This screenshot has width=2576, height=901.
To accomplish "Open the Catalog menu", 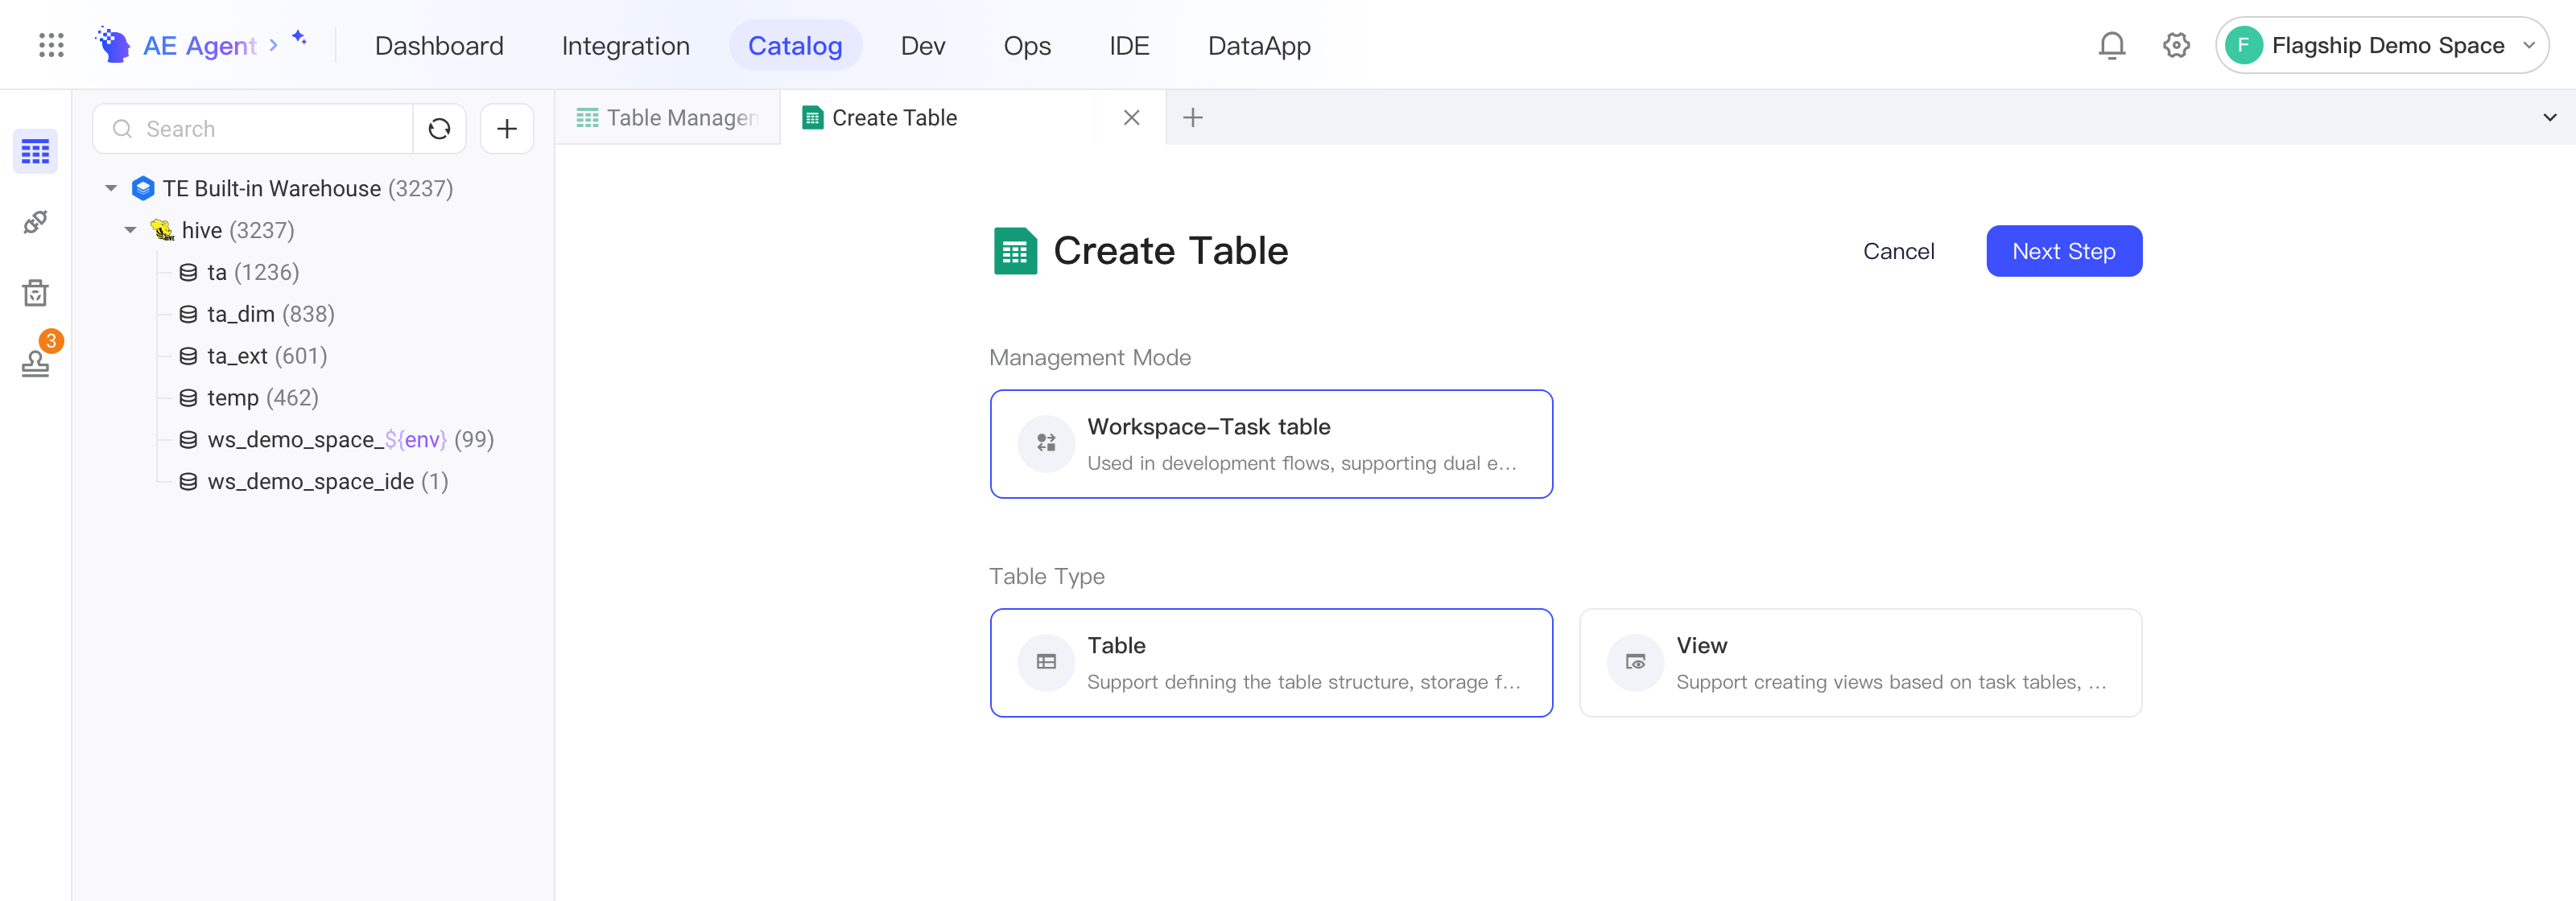I will pos(795,46).
